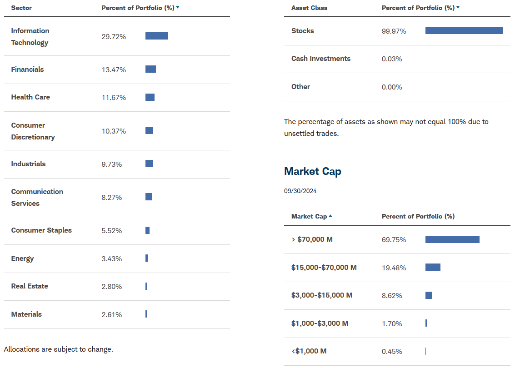Select the Real Estate sector label
The height and width of the screenshot is (368, 520).
[x=30, y=286]
